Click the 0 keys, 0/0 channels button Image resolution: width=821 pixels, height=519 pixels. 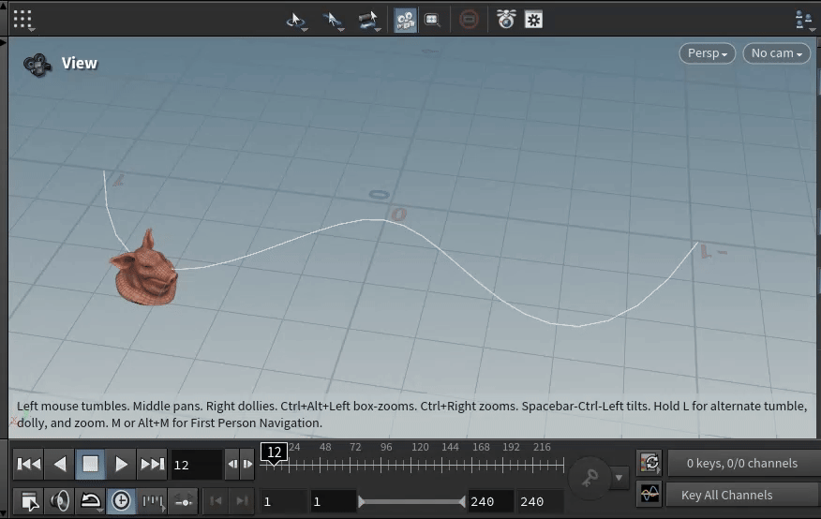[x=742, y=463]
